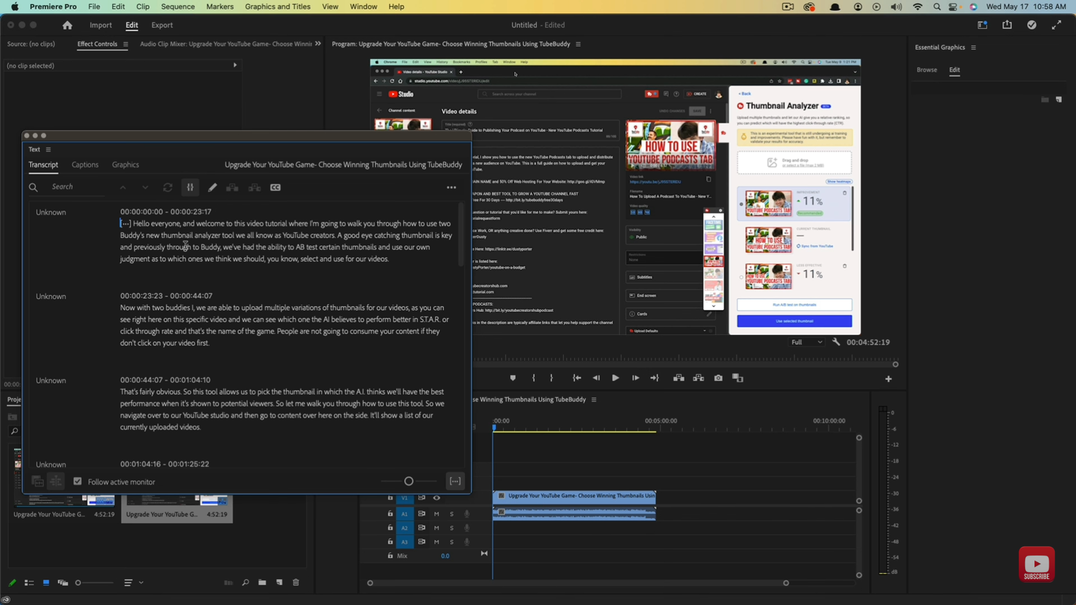Switch Project panel to List view
The height and width of the screenshot is (605, 1076).
pyautogui.click(x=29, y=583)
